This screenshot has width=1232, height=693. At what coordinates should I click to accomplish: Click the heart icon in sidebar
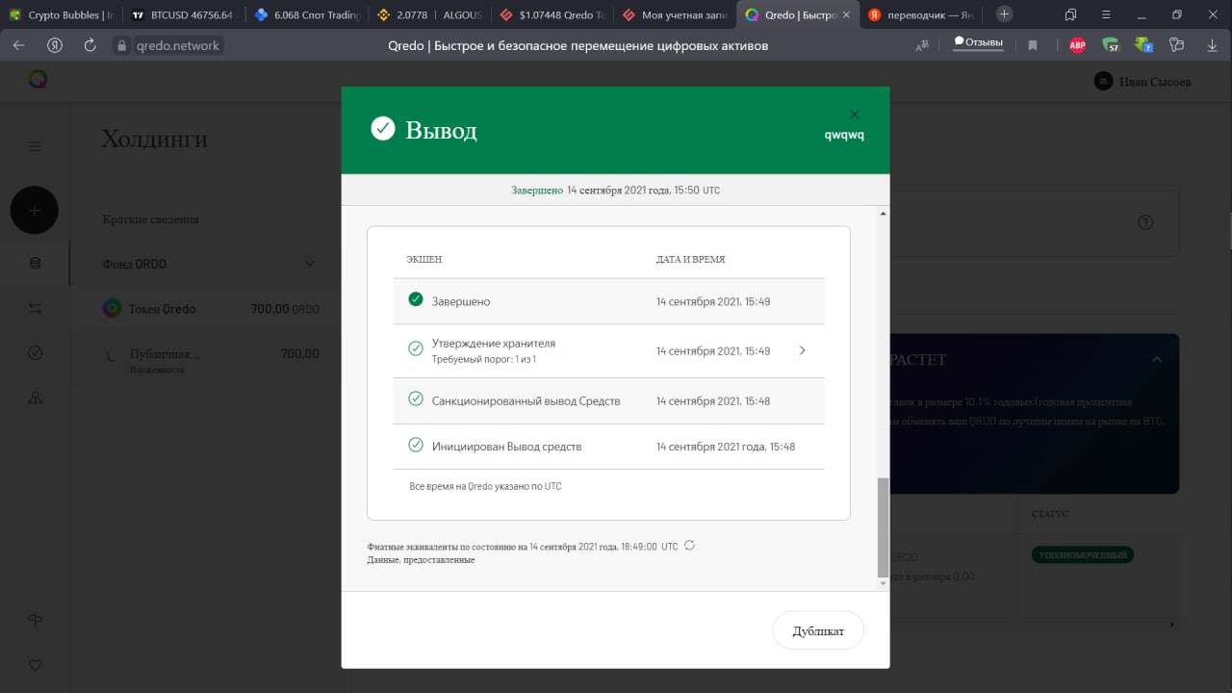[x=35, y=665]
